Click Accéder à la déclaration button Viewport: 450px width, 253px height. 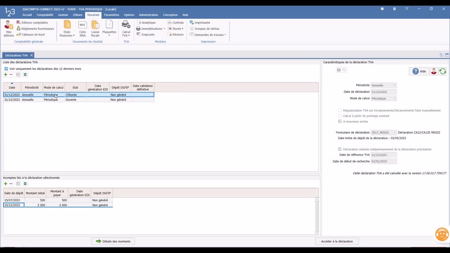point(337,241)
